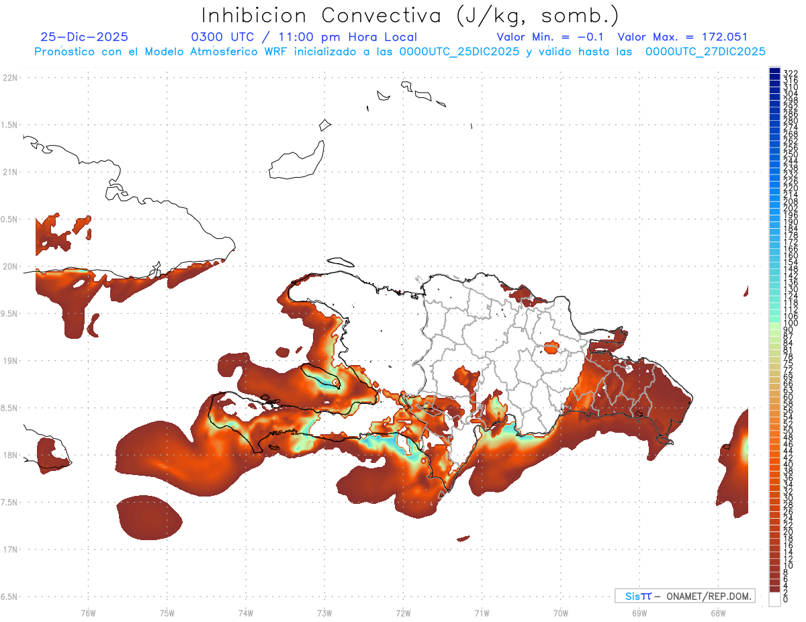
Task: Click the "70W" longitude label
Action: 560,612
